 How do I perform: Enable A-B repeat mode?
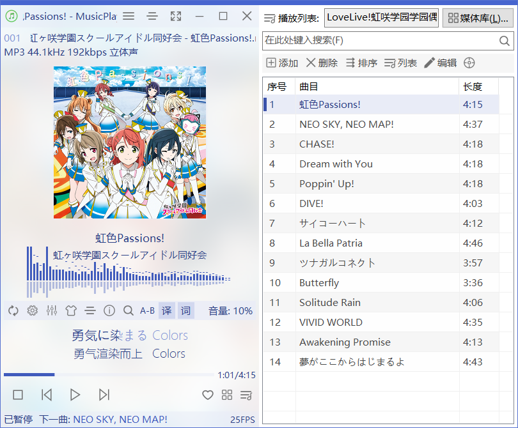(146, 310)
